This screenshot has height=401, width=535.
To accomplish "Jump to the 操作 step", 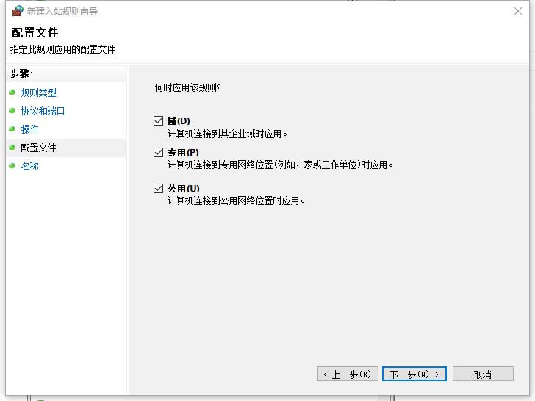I will click(29, 129).
